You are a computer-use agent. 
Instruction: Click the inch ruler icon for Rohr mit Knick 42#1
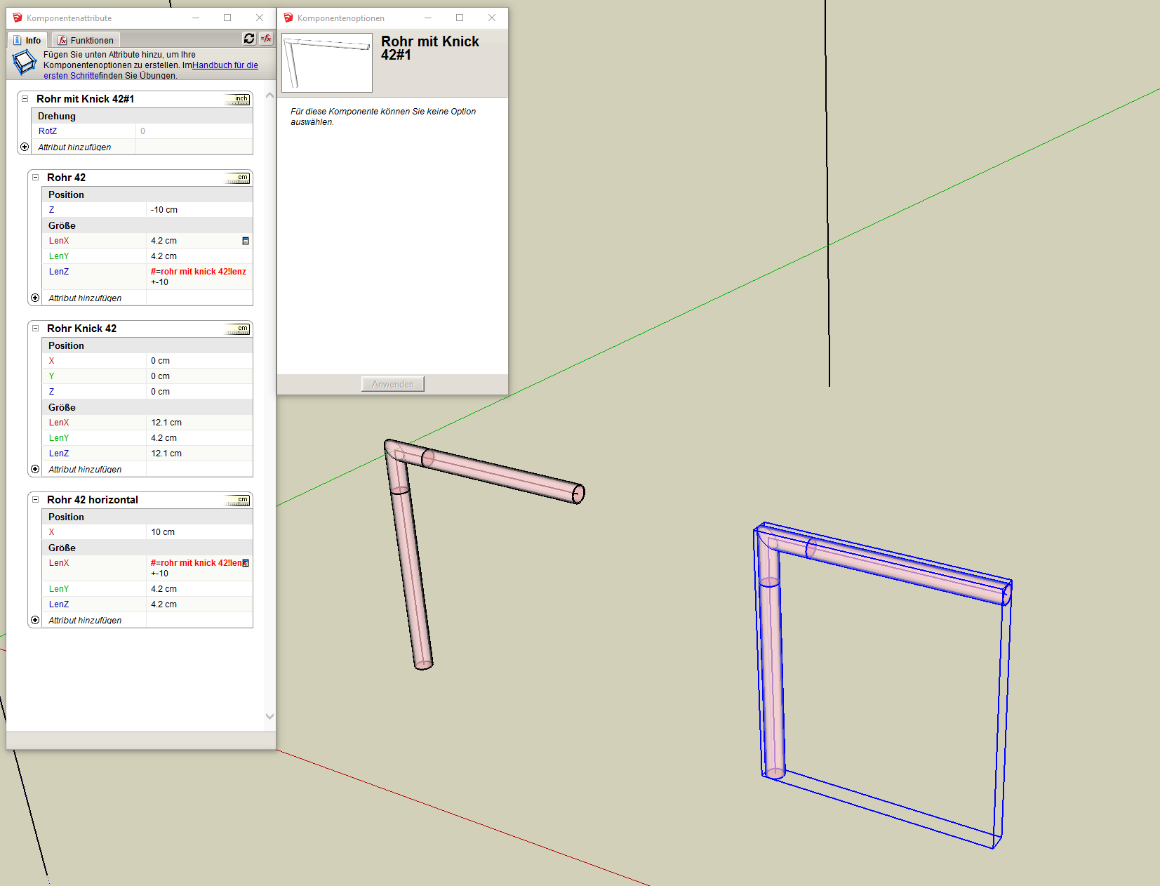tap(238, 100)
